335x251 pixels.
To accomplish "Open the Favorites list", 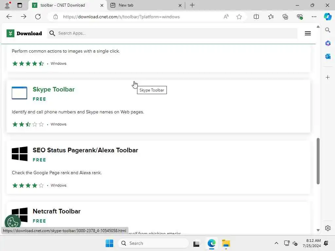I will pyautogui.click(x=271, y=17).
